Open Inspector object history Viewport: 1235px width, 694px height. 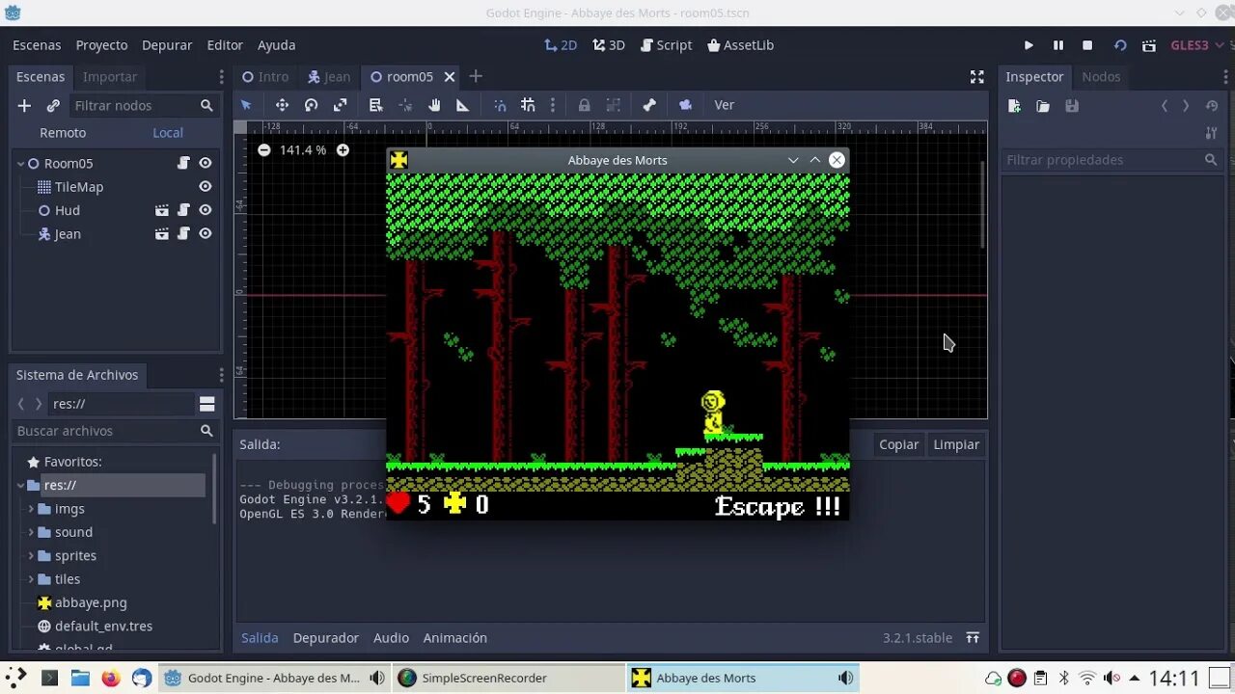[x=1213, y=106]
